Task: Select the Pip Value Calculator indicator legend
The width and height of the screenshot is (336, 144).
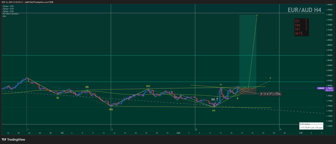Action: click(10, 14)
